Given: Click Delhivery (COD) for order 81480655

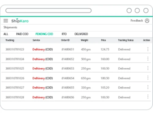Looking at the screenshot, I should coord(43,88).
